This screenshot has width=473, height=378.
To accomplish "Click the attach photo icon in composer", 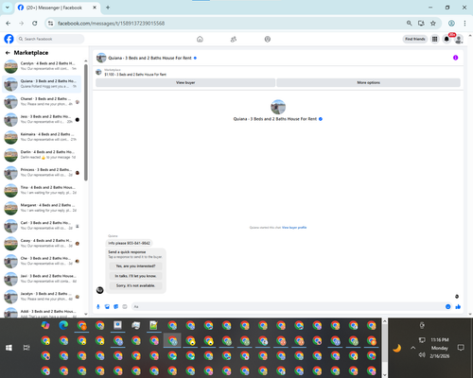I will [x=107, y=306].
